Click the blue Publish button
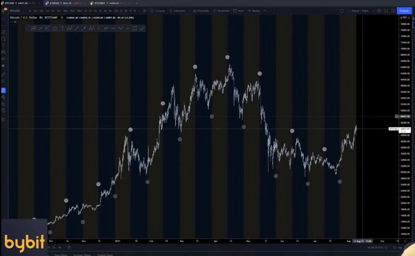The image size is (415, 256). click(404, 11)
